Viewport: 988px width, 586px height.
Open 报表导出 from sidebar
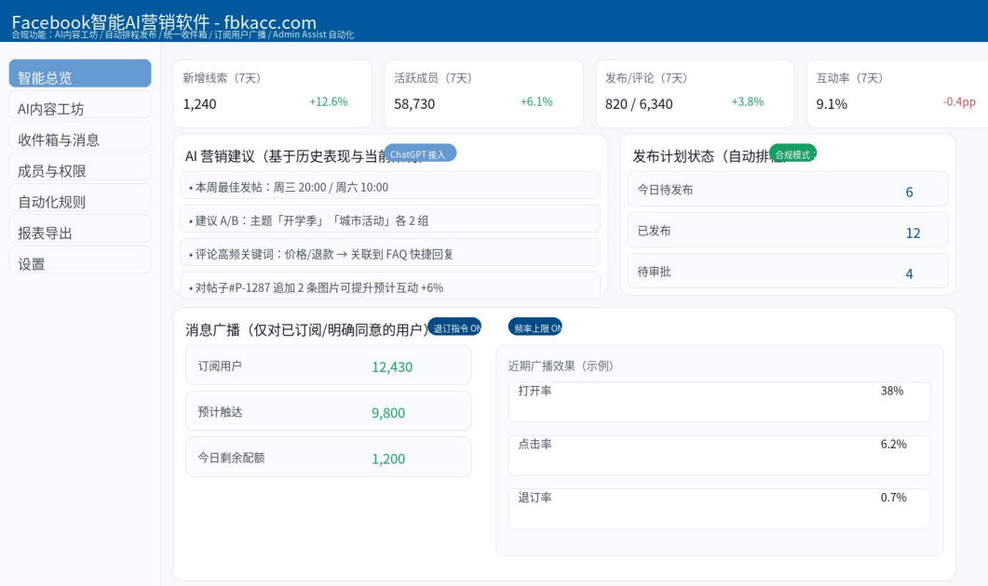click(79, 232)
